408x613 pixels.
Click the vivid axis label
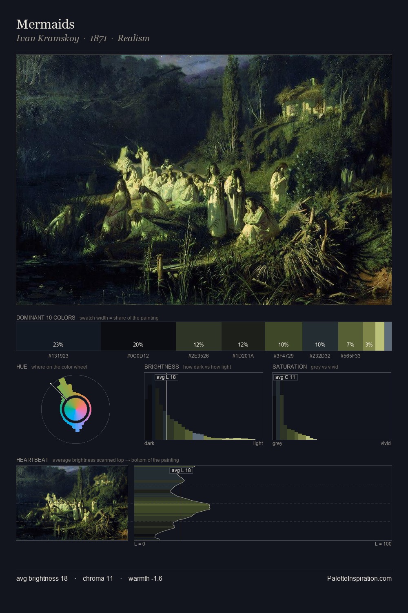386,443
